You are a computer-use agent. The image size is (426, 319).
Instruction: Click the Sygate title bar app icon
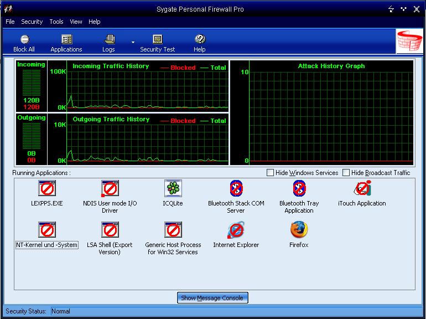(x=8, y=9)
